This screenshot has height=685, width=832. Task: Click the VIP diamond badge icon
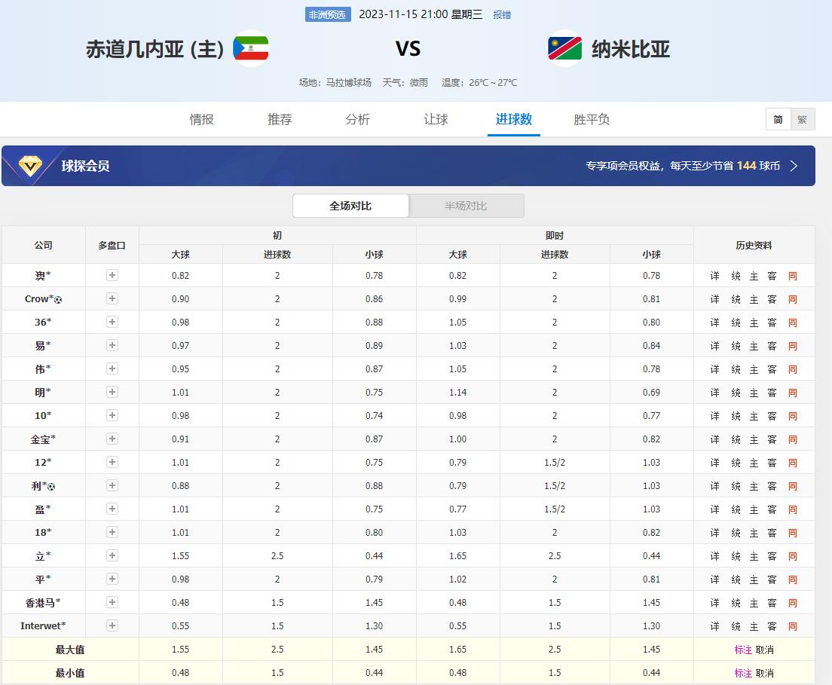(x=30, y=166)
